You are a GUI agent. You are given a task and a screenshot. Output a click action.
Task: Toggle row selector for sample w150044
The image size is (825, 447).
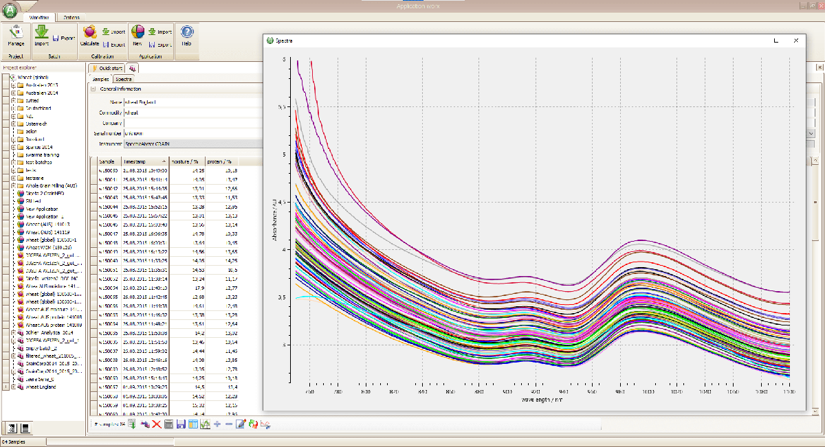pos(93,206)
